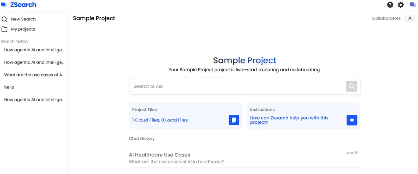Click the blue Project Files document icon
Screen dimensions: 418x174
[x=234, y=120]
